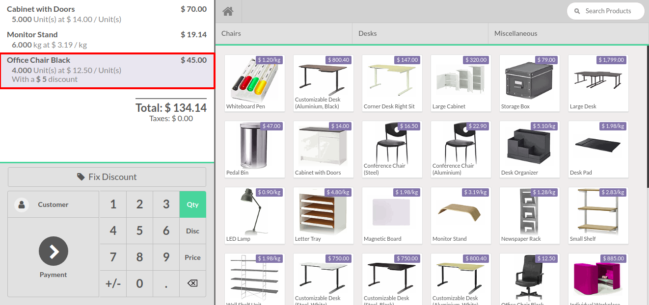This screenshot has width=649, height=305.
Task: Click the Payment arrow circle icon
Action: coord(54,251)
